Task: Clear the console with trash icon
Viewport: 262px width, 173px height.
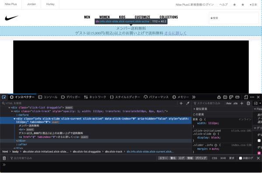Action: pyautogui.click(x=4, y=158)
